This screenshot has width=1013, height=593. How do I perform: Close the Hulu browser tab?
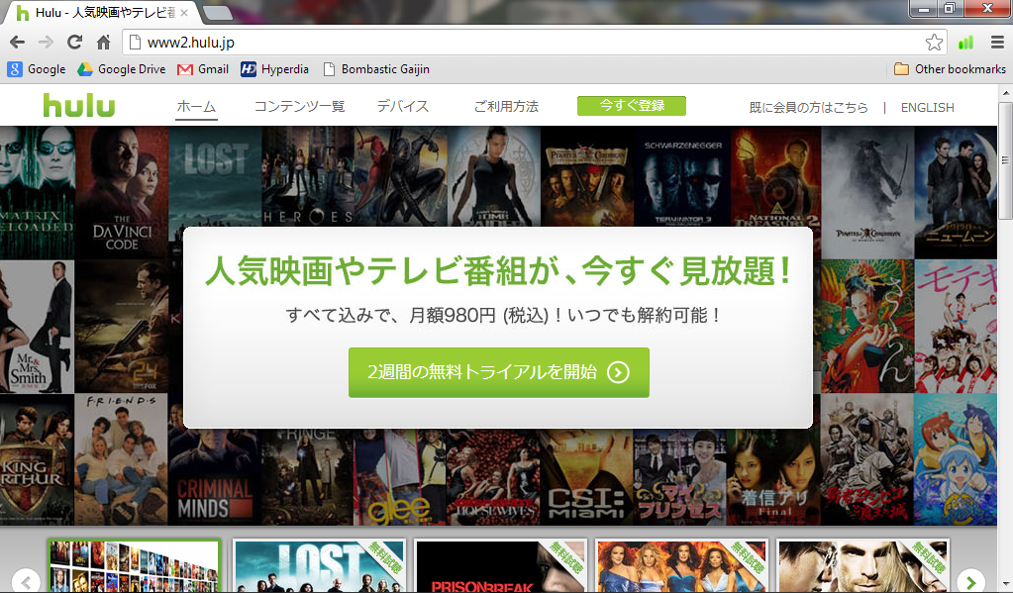(x=184, y=12)
